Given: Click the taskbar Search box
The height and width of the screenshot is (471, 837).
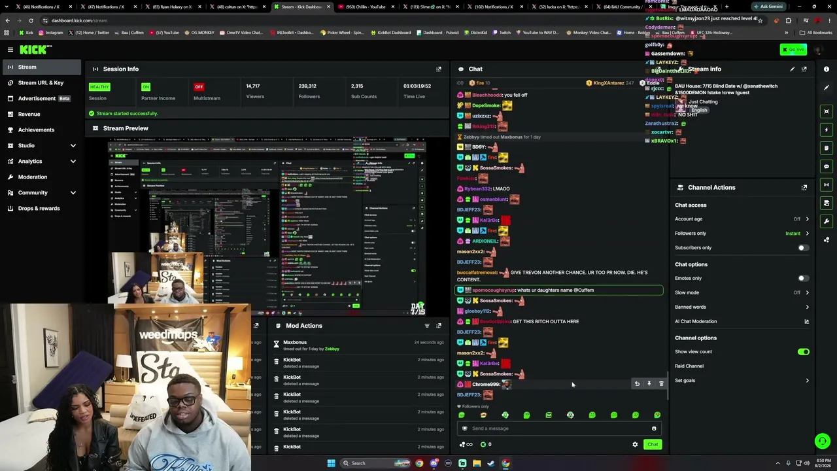Looking at the screenshot, I should (376, 463).
